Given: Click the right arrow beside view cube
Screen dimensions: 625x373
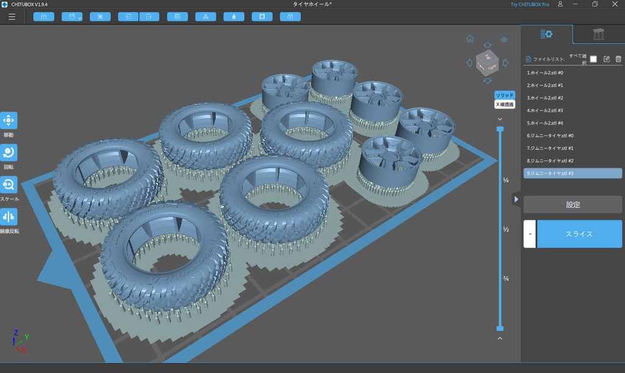Looking at the screenshot, I should (505, 63).
